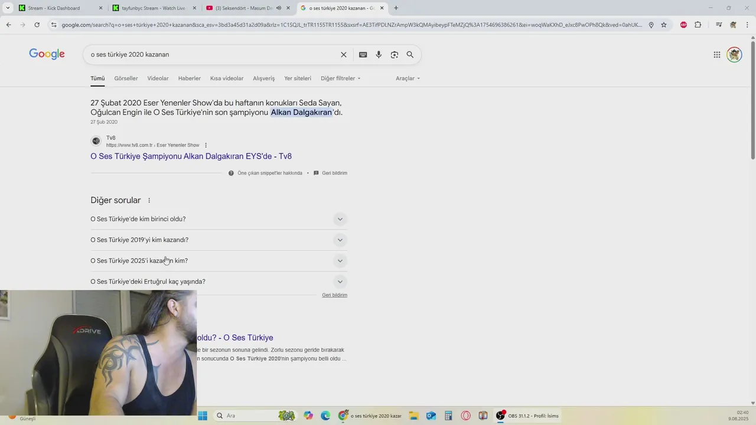Viewport: 756px width, 425px height.
Task: Open Outlook from the taskbar
Action: pos(431,416)
